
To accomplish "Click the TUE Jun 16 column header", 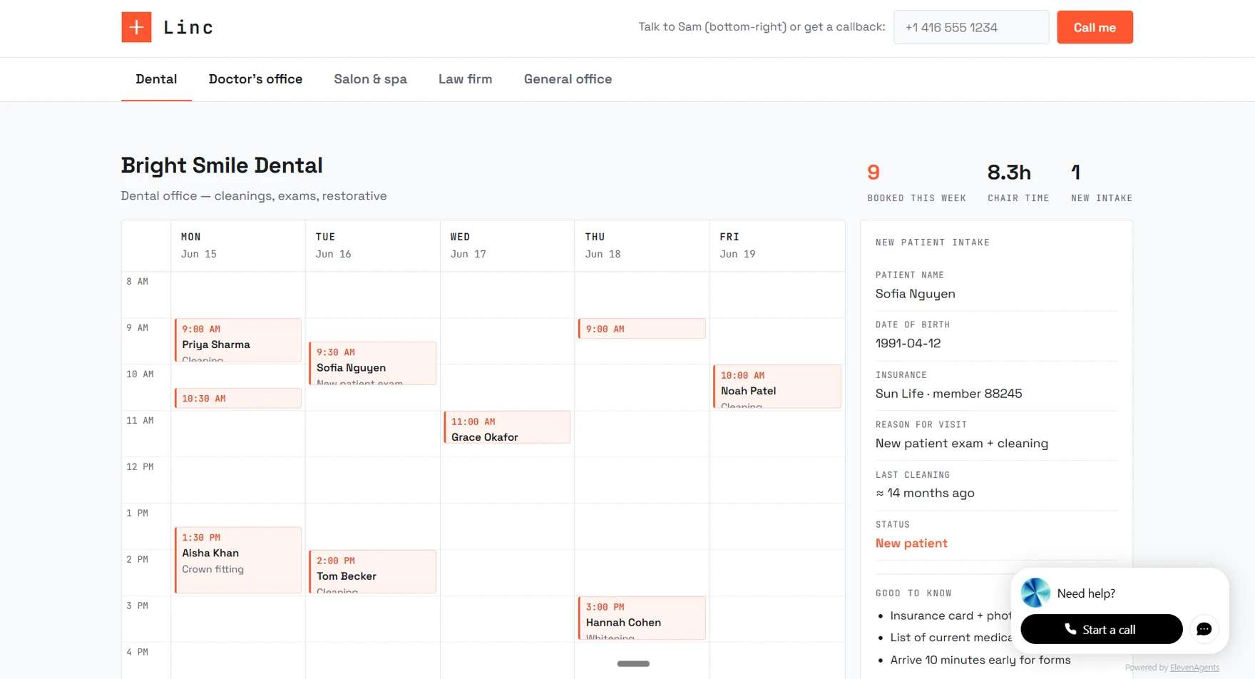I will coord(372,245).
